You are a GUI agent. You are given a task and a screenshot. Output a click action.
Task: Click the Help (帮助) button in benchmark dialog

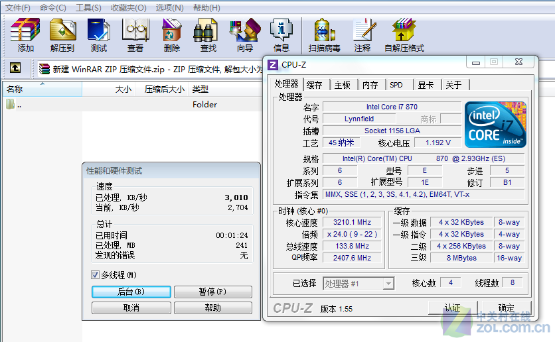[212, 308]
